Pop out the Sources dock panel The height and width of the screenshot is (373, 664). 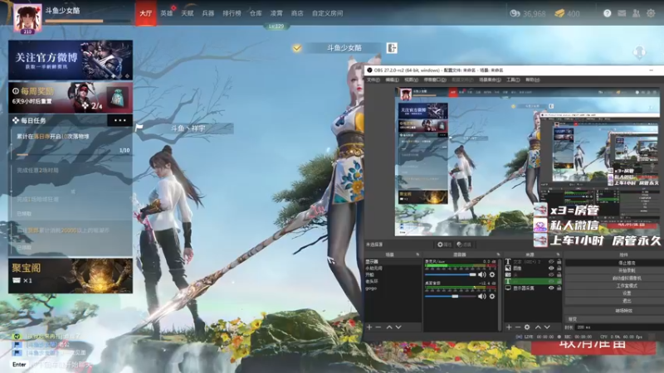click(x=558, y=254)
